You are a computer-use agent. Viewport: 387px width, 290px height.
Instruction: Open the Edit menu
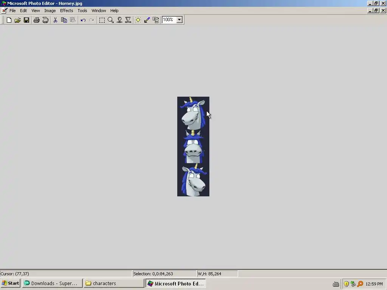pyautogui.click(x=23, y=11)
